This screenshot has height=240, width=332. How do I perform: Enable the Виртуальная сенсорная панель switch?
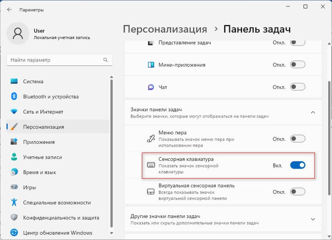298,192
